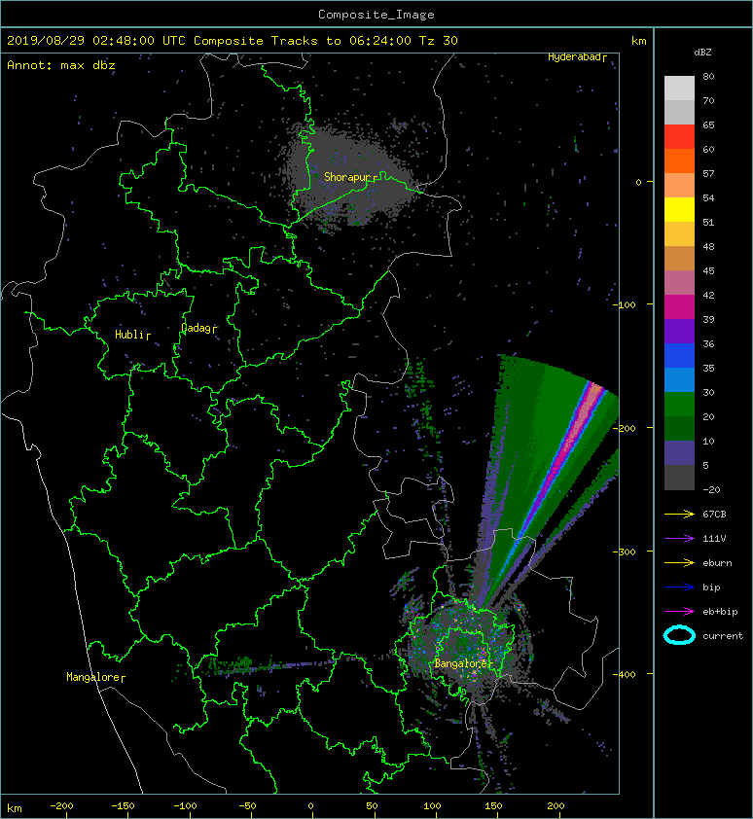
Task: Click the km label at bottom left
Action: 15,808
